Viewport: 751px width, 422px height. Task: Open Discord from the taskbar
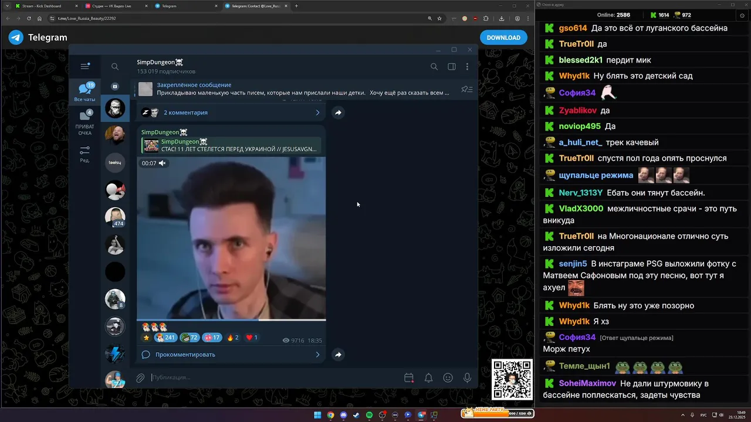pos(343,415)
